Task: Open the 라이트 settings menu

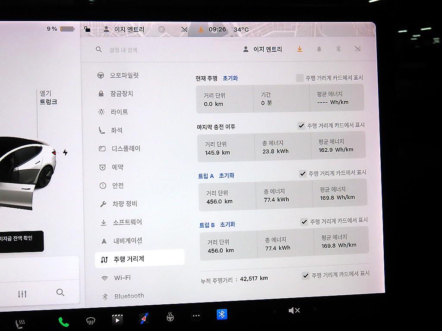Action: (x=114, y=112)
